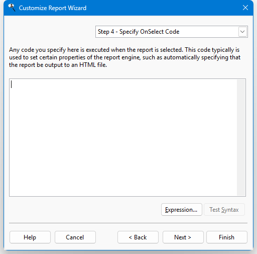Click the Customize Report Wizard title text
Viewport: 257px width, 254px height.
tap(53, 8)
